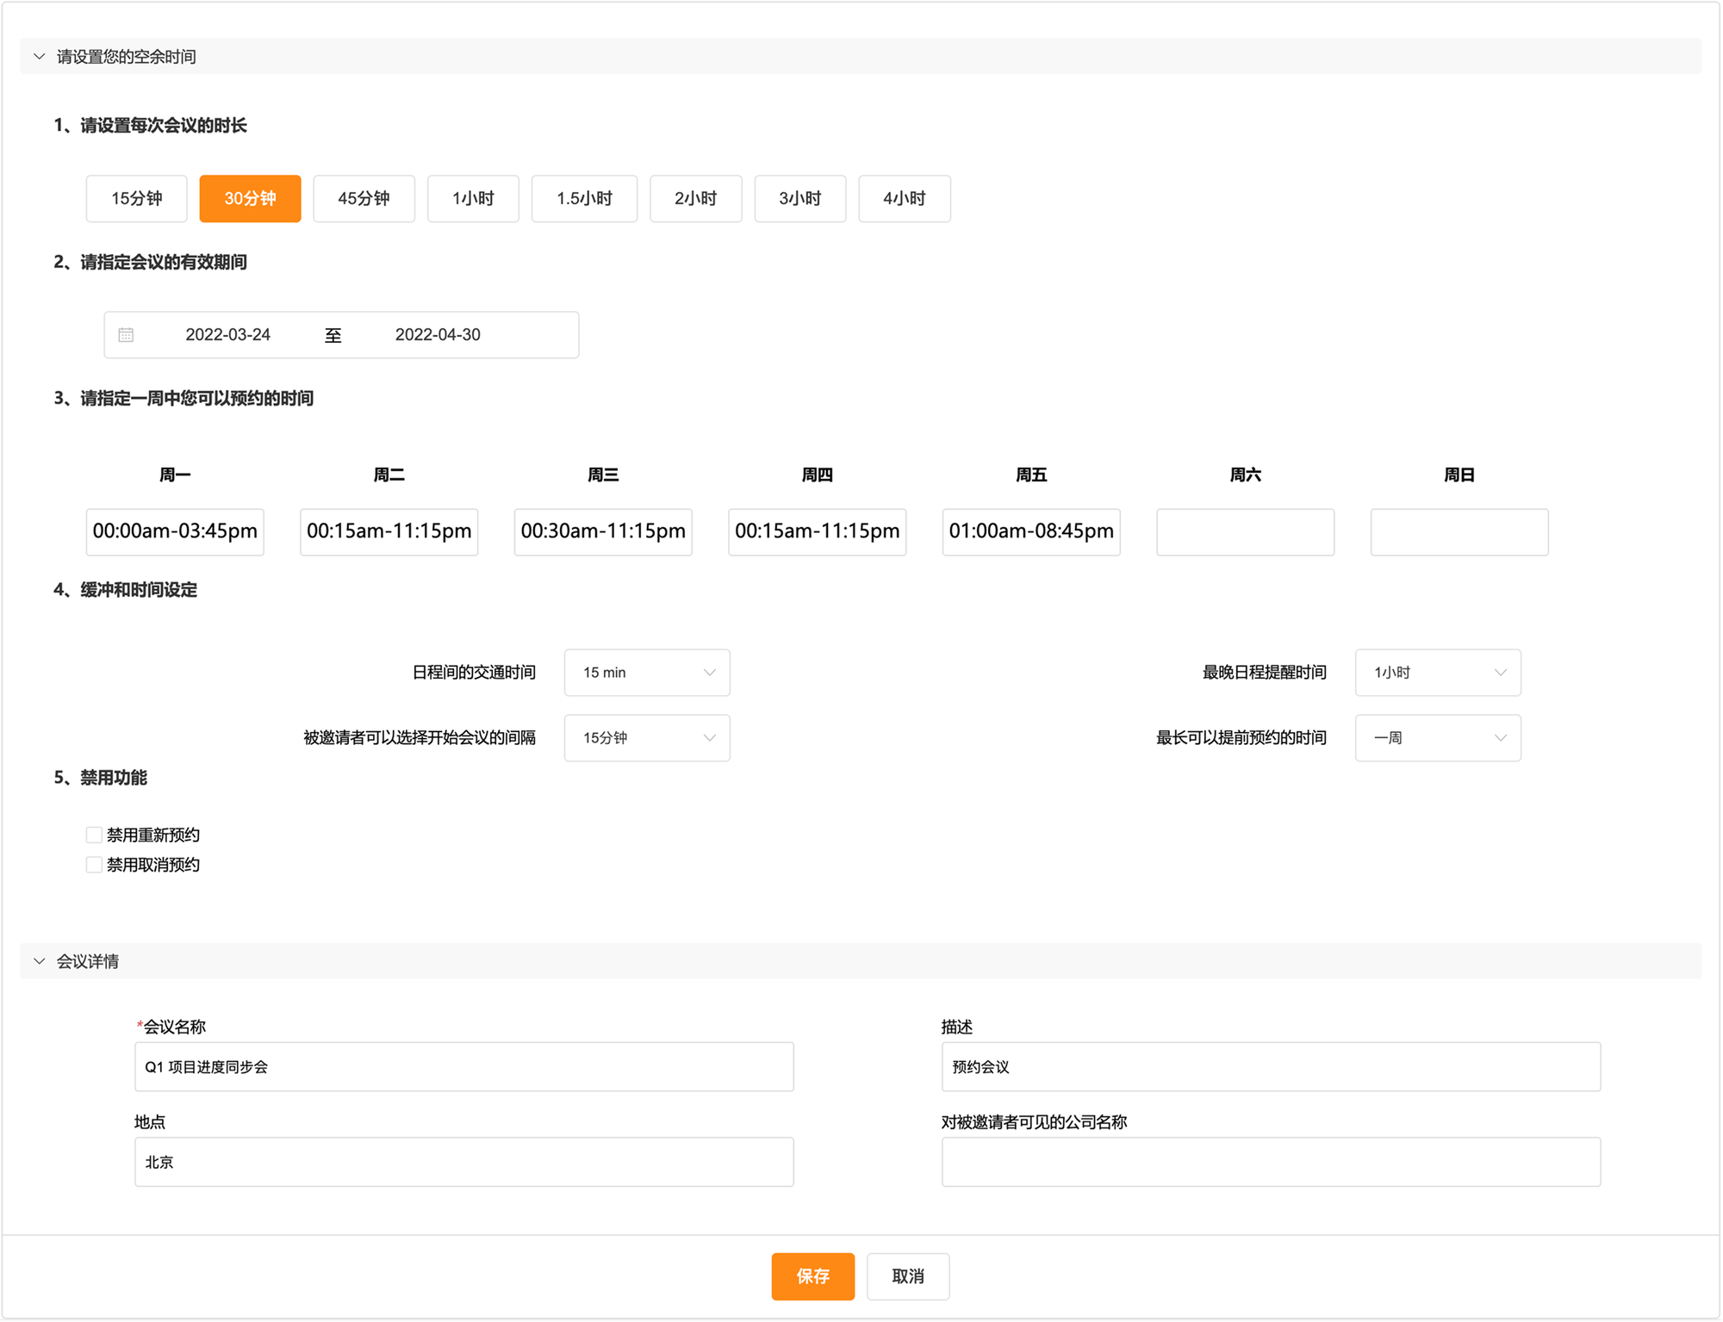Select 15分钟 meeting duration
Image resolution: width=1723 pixels, height=1322 pixels.
point(137,199)
